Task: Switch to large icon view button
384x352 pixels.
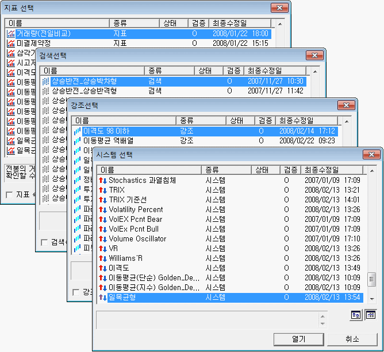Action: (357, 315)
